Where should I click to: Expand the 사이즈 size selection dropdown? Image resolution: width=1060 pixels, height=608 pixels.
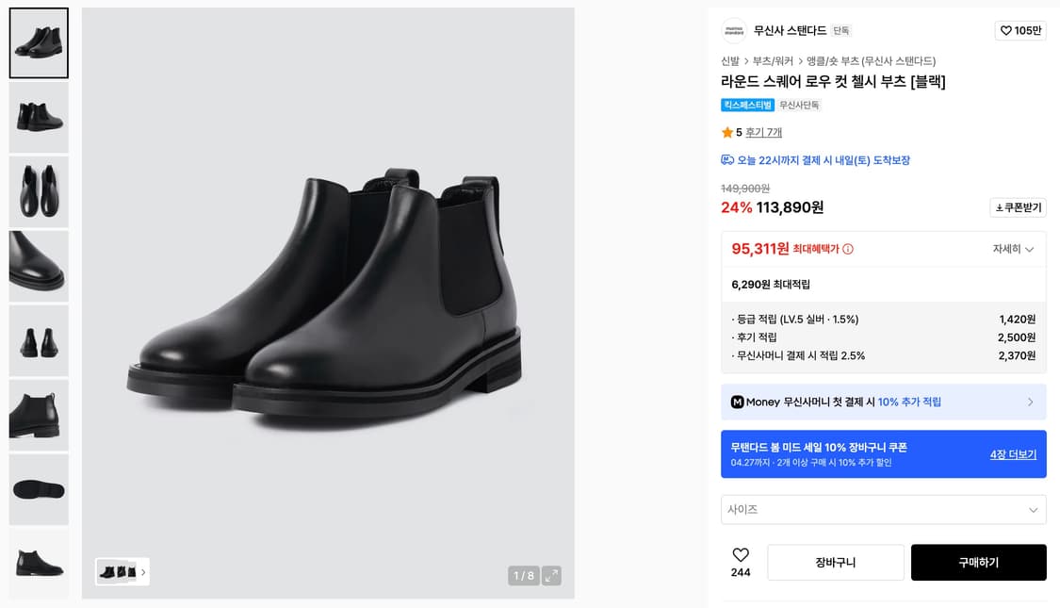(x=883, y=509)
